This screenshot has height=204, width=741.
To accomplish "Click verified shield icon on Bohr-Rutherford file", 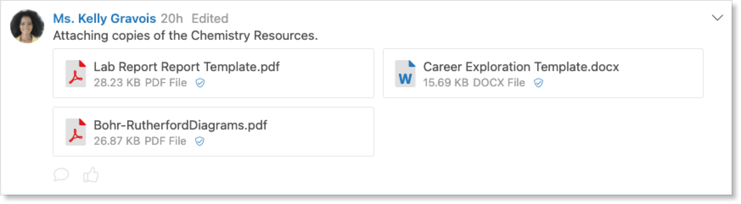I will (199, 141).
